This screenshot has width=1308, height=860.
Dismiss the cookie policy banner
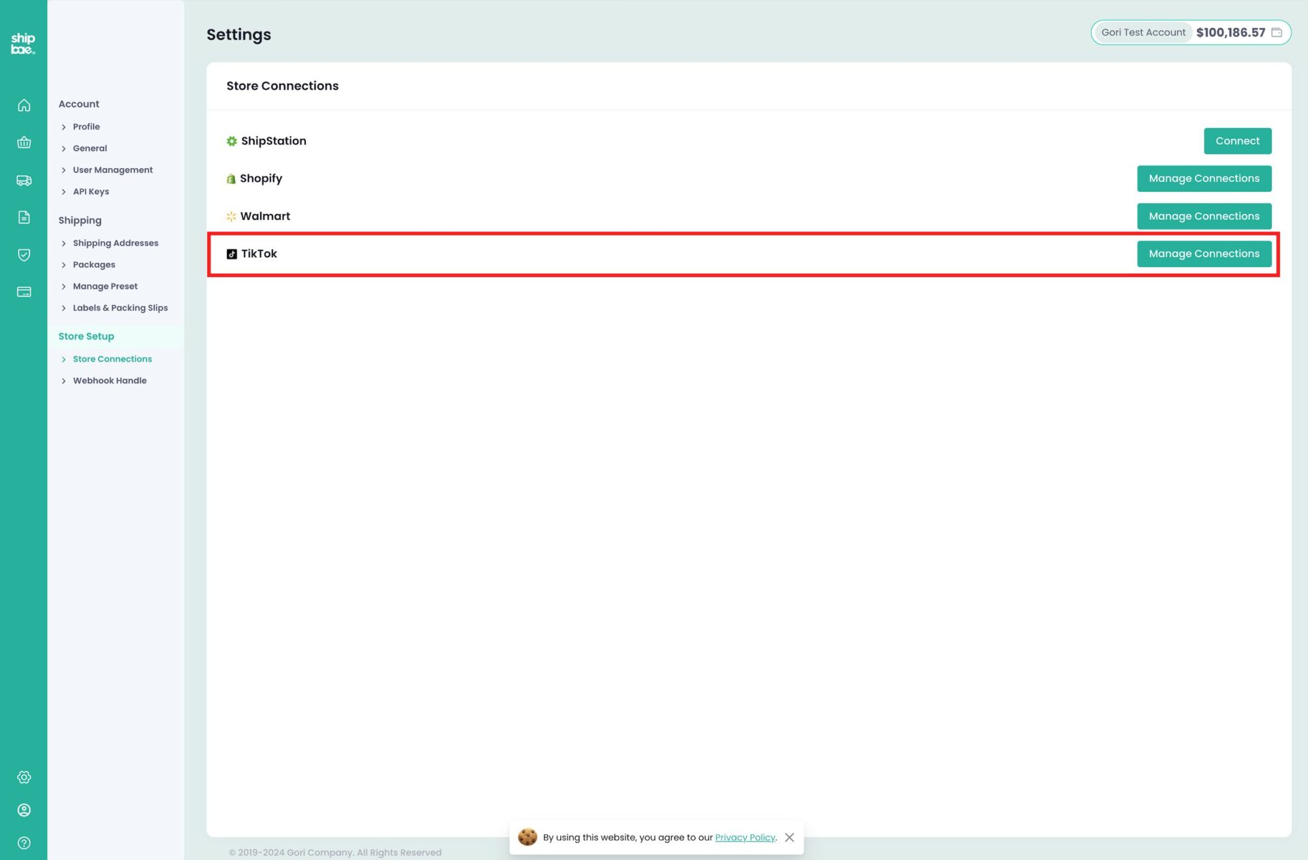tap(790, 838)
